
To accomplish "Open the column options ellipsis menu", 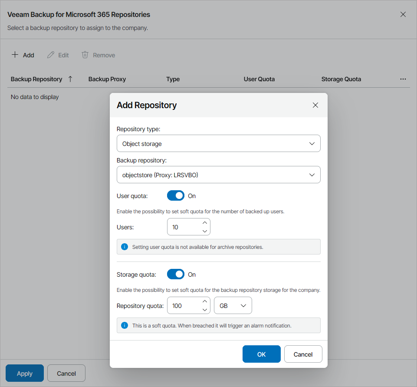I will click(403, 79).
